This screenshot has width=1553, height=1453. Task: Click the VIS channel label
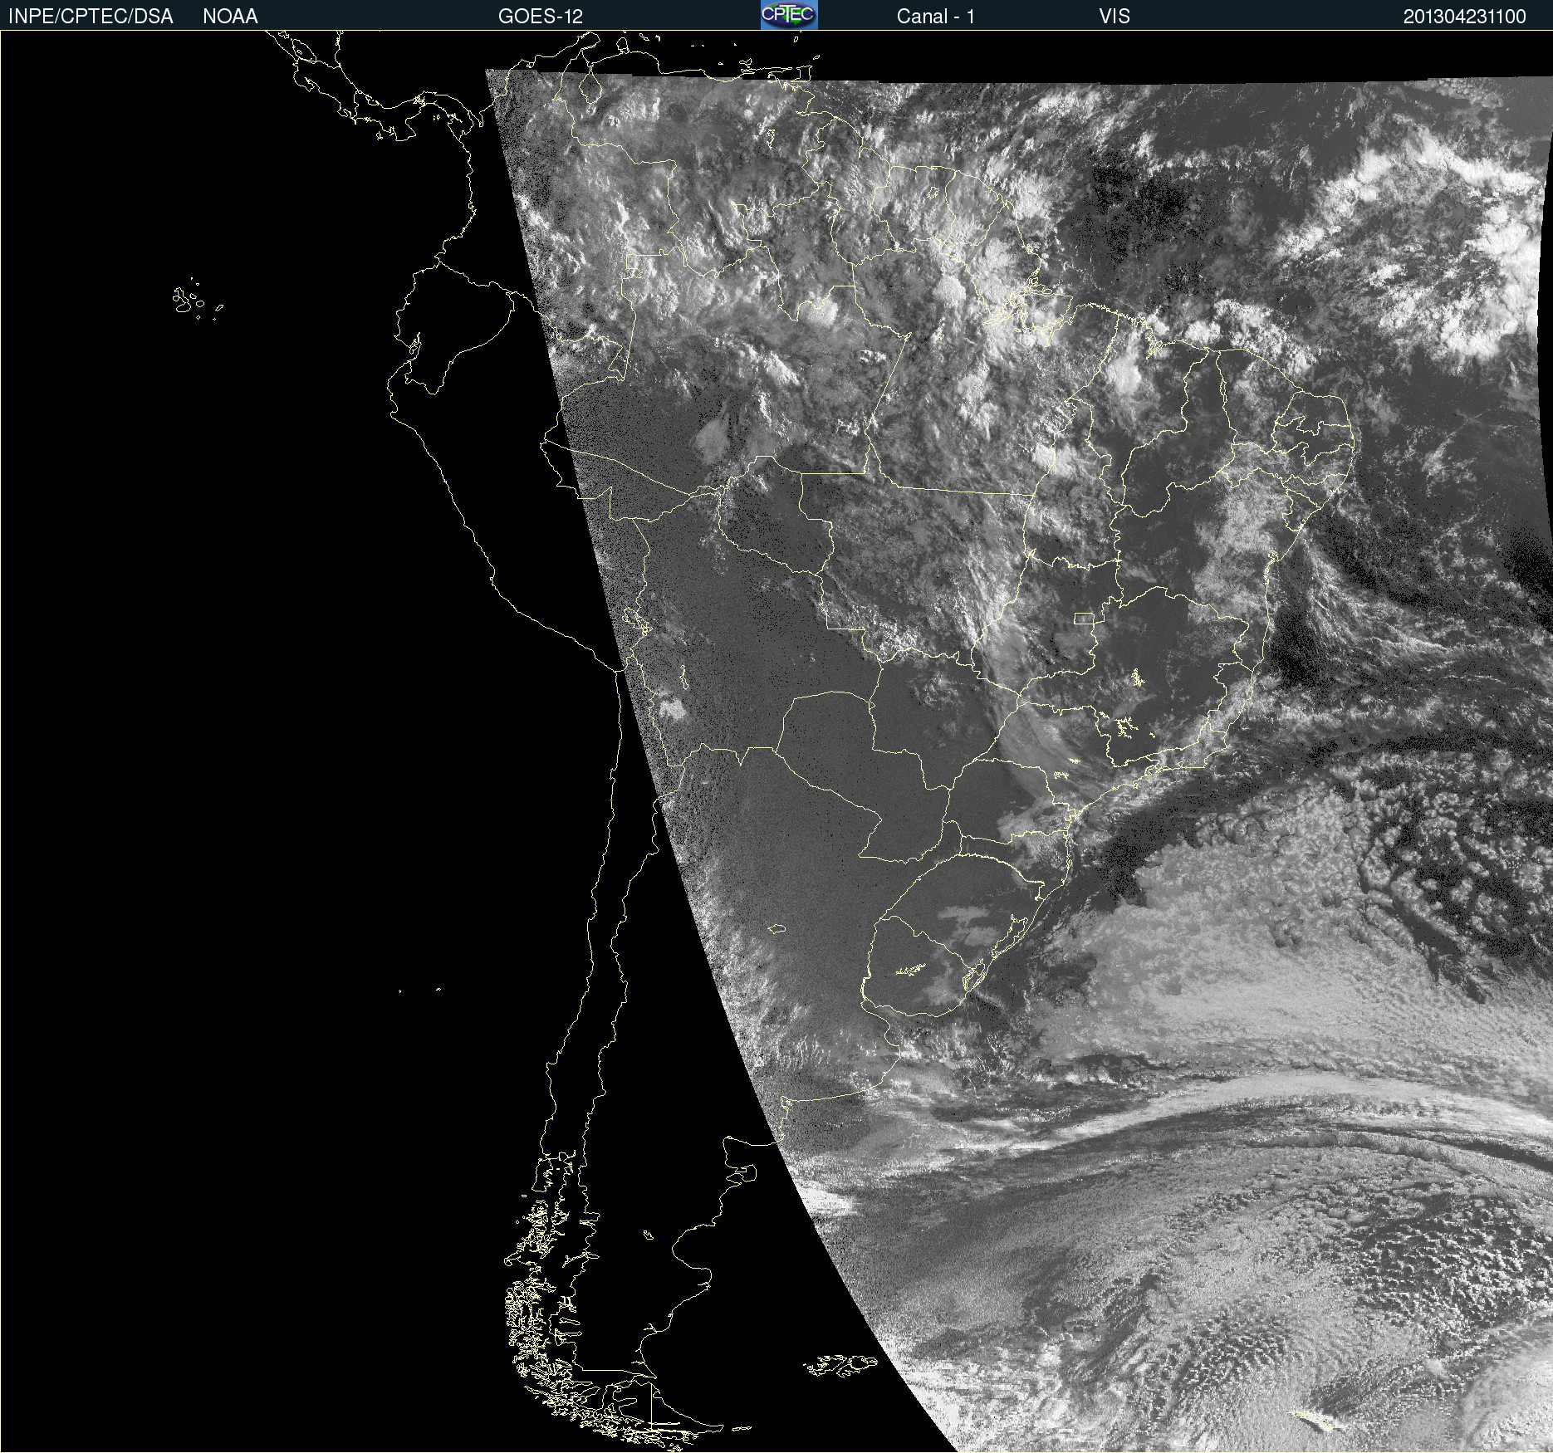coord(1115,17)
